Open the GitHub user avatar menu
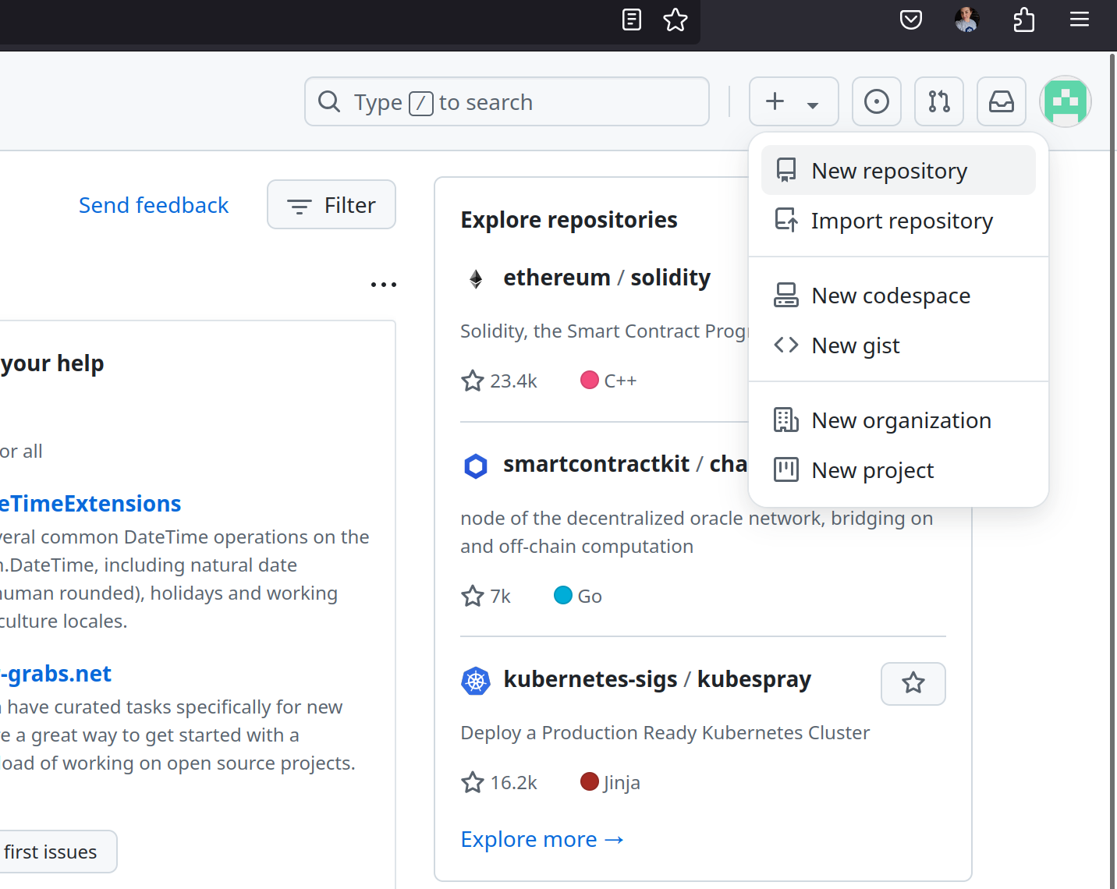The height and width of the screenshot is (889, 1117). pos(1066,101)
